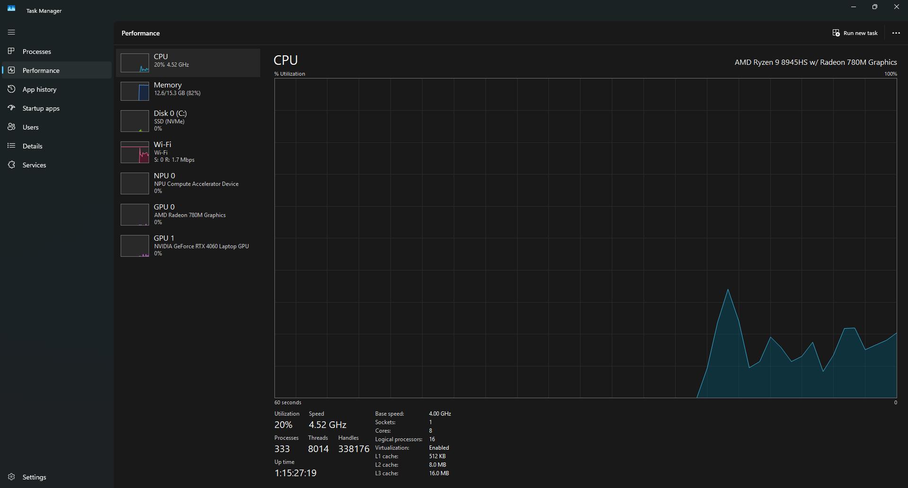Click the Virtualization Enabled value
Image resolution: width=908 pixels, height=488 pixels.
439,448
